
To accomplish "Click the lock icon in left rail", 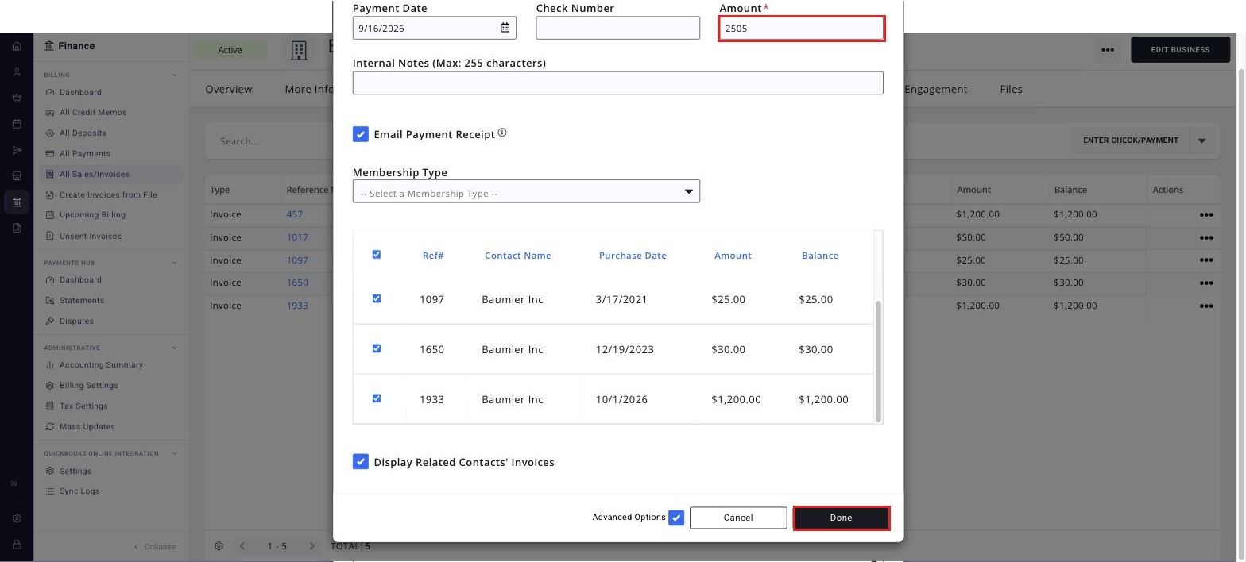I will (17, 545).
